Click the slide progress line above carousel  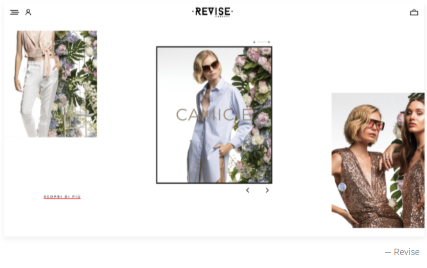[x=261, y=42]
